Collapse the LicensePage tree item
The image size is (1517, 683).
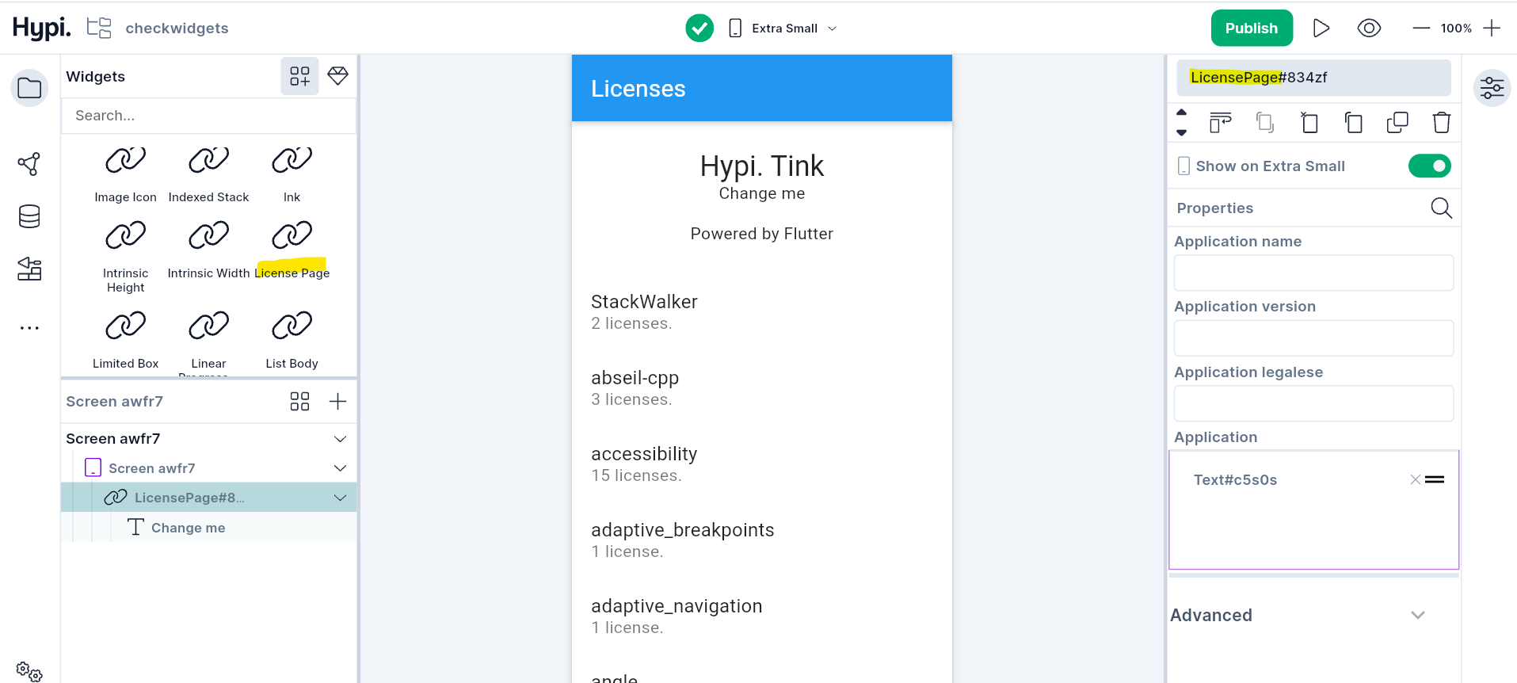pos(341,498)
